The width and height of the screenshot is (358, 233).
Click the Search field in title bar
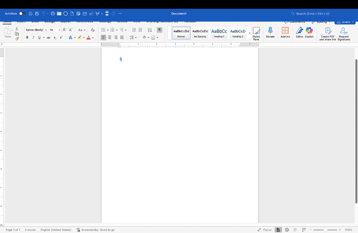[321, 13]
